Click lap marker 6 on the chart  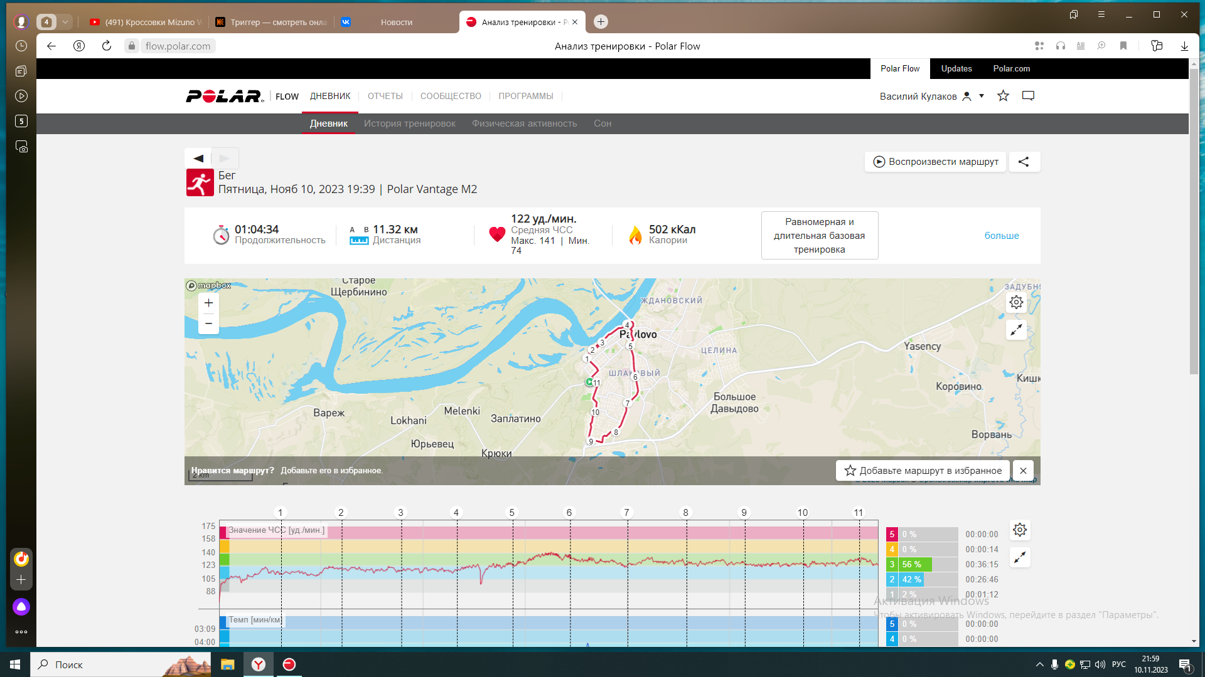click(x=569, y=513)
